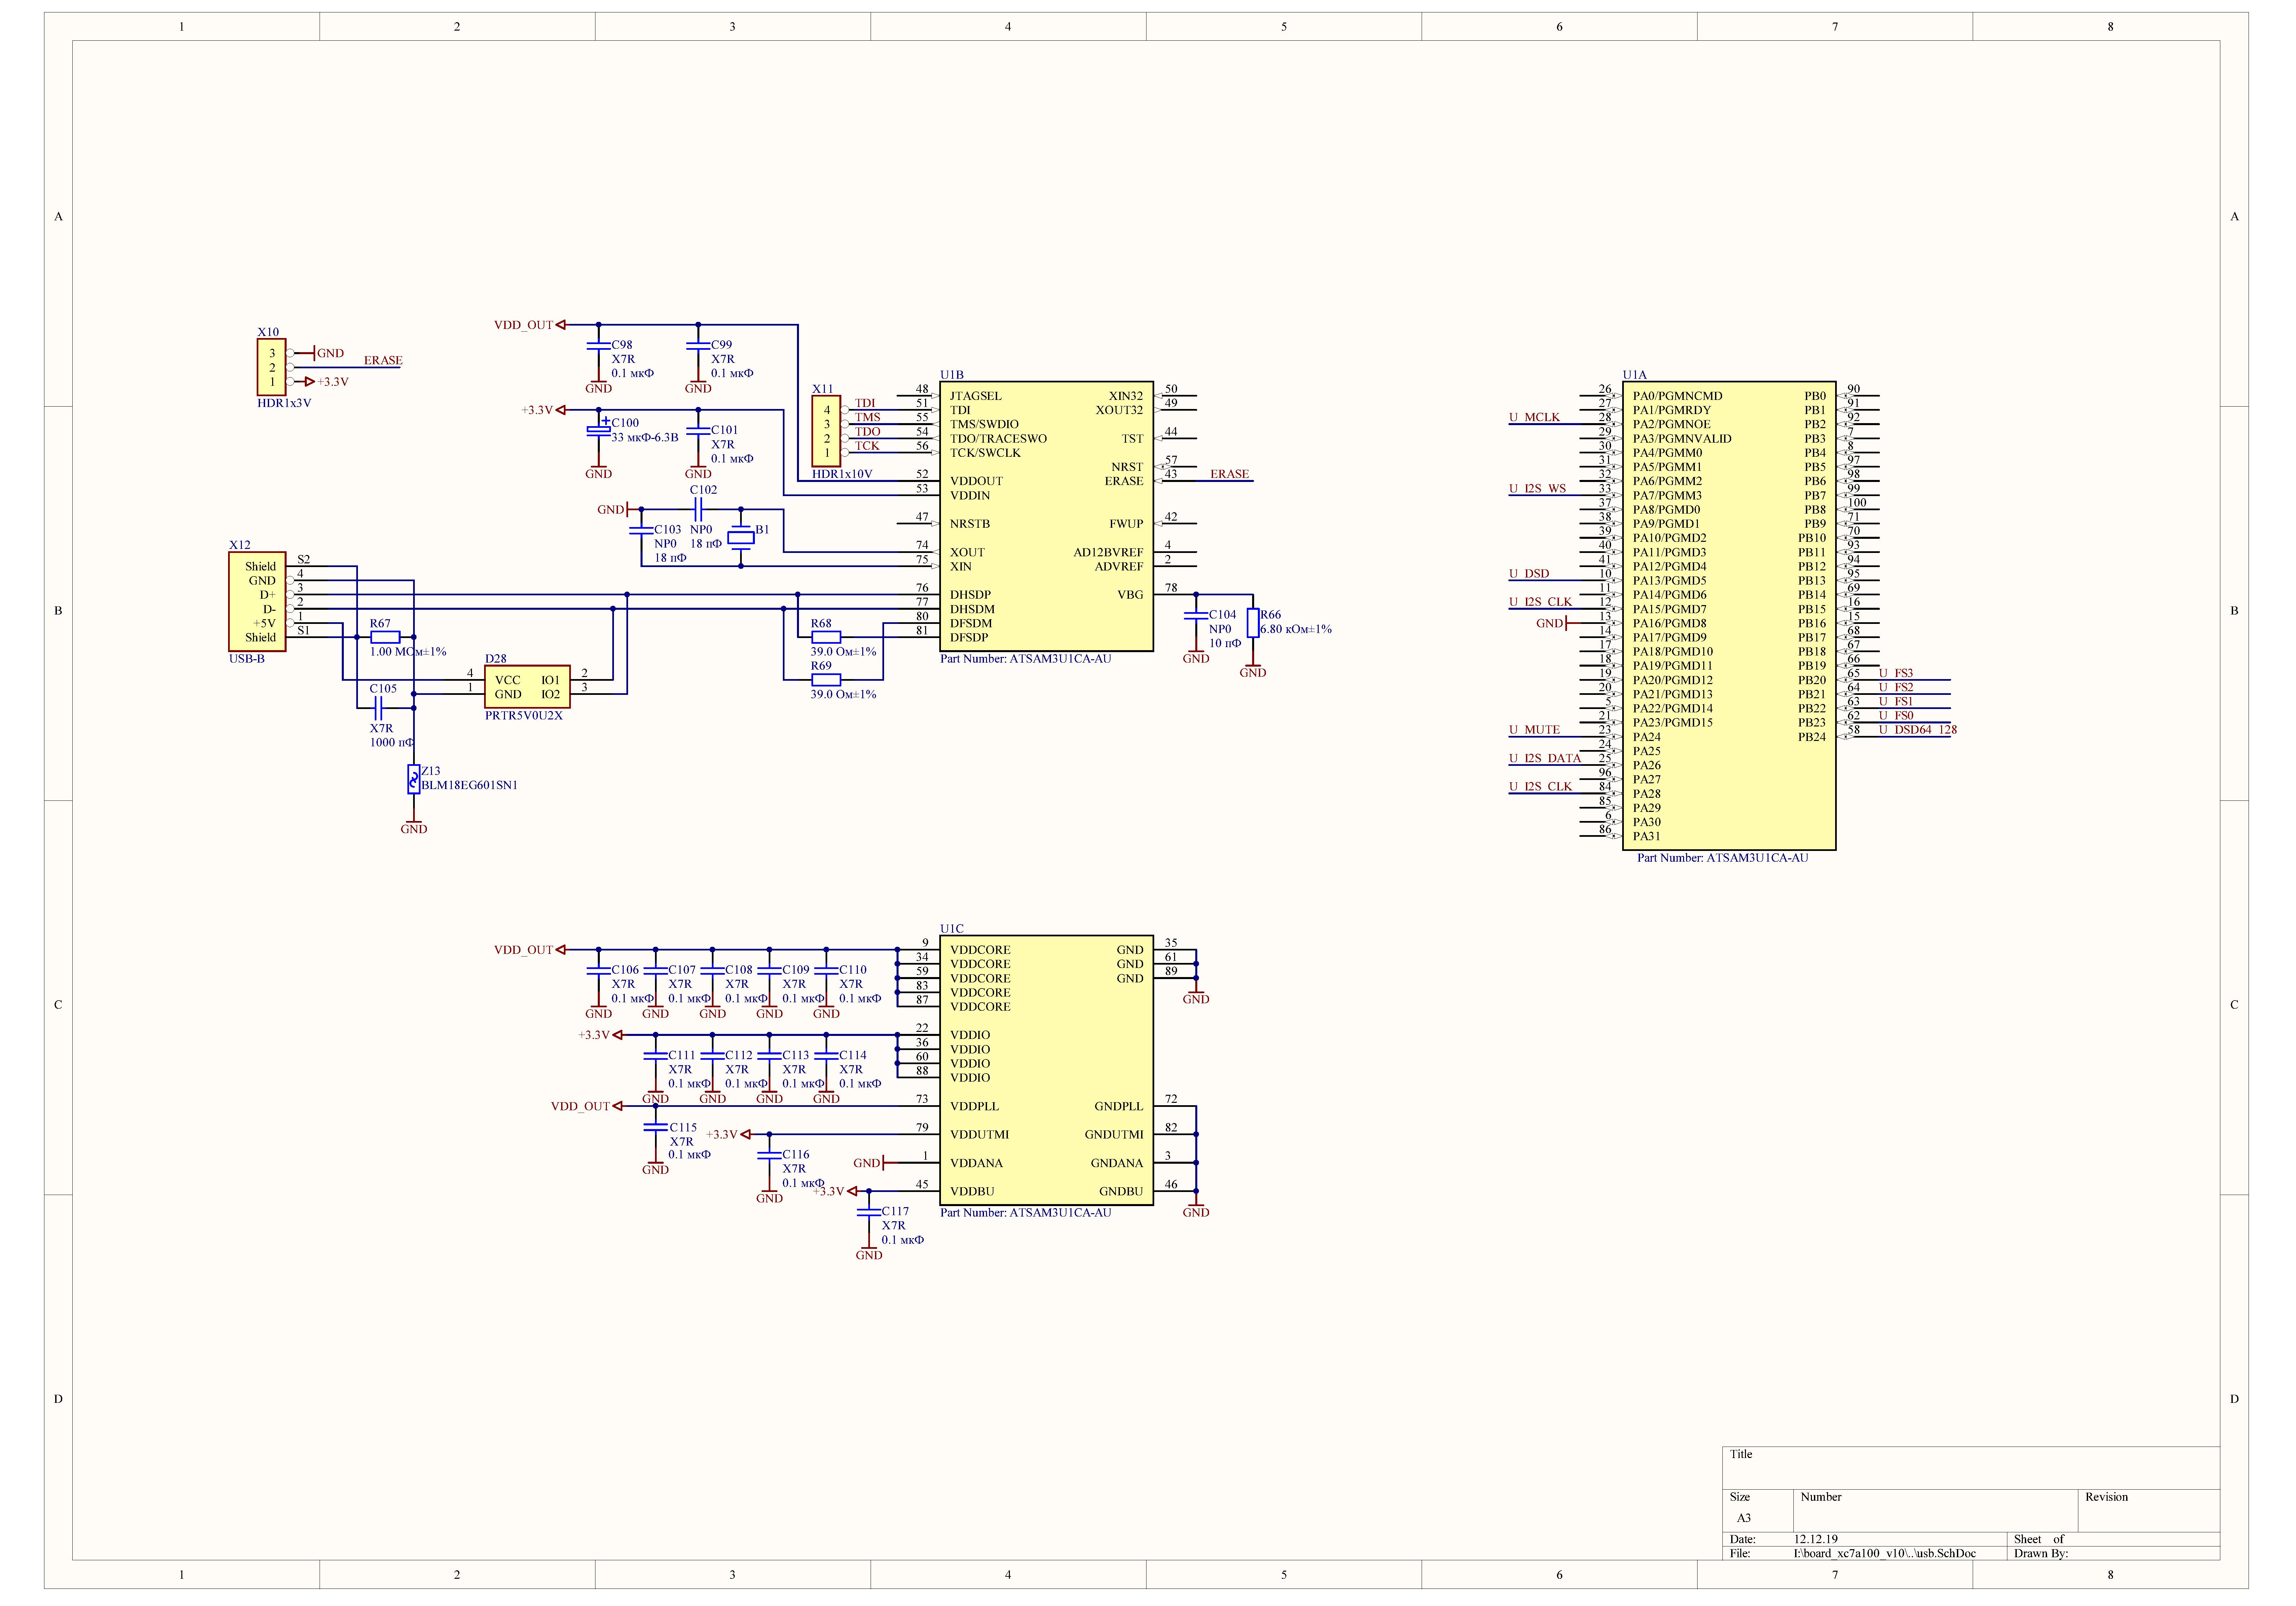The image size is (2296, 1606).
Task: Click the USB-B label
Action: click(247, 659)
